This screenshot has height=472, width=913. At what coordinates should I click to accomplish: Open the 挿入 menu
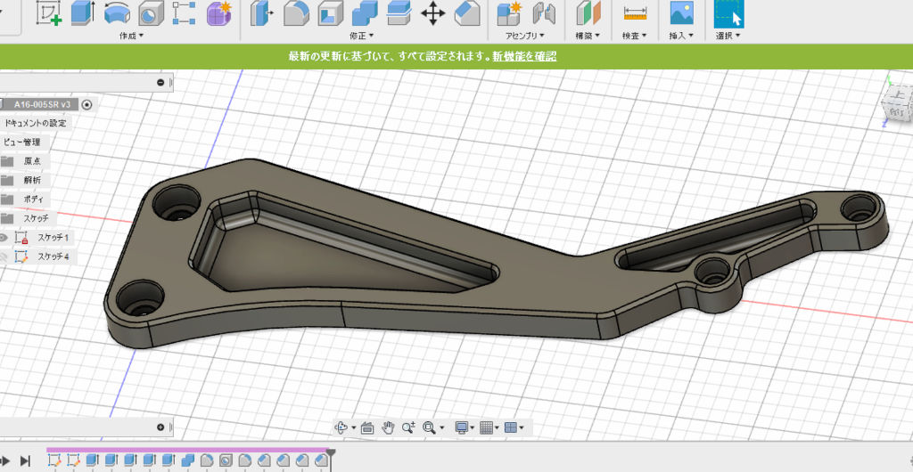coord(681,36)
